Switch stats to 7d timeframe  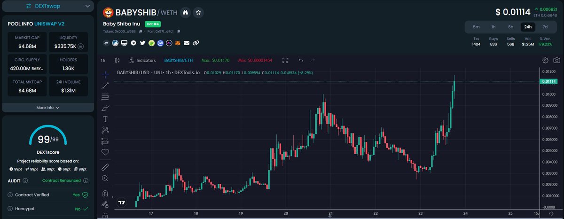pos(545,27)
